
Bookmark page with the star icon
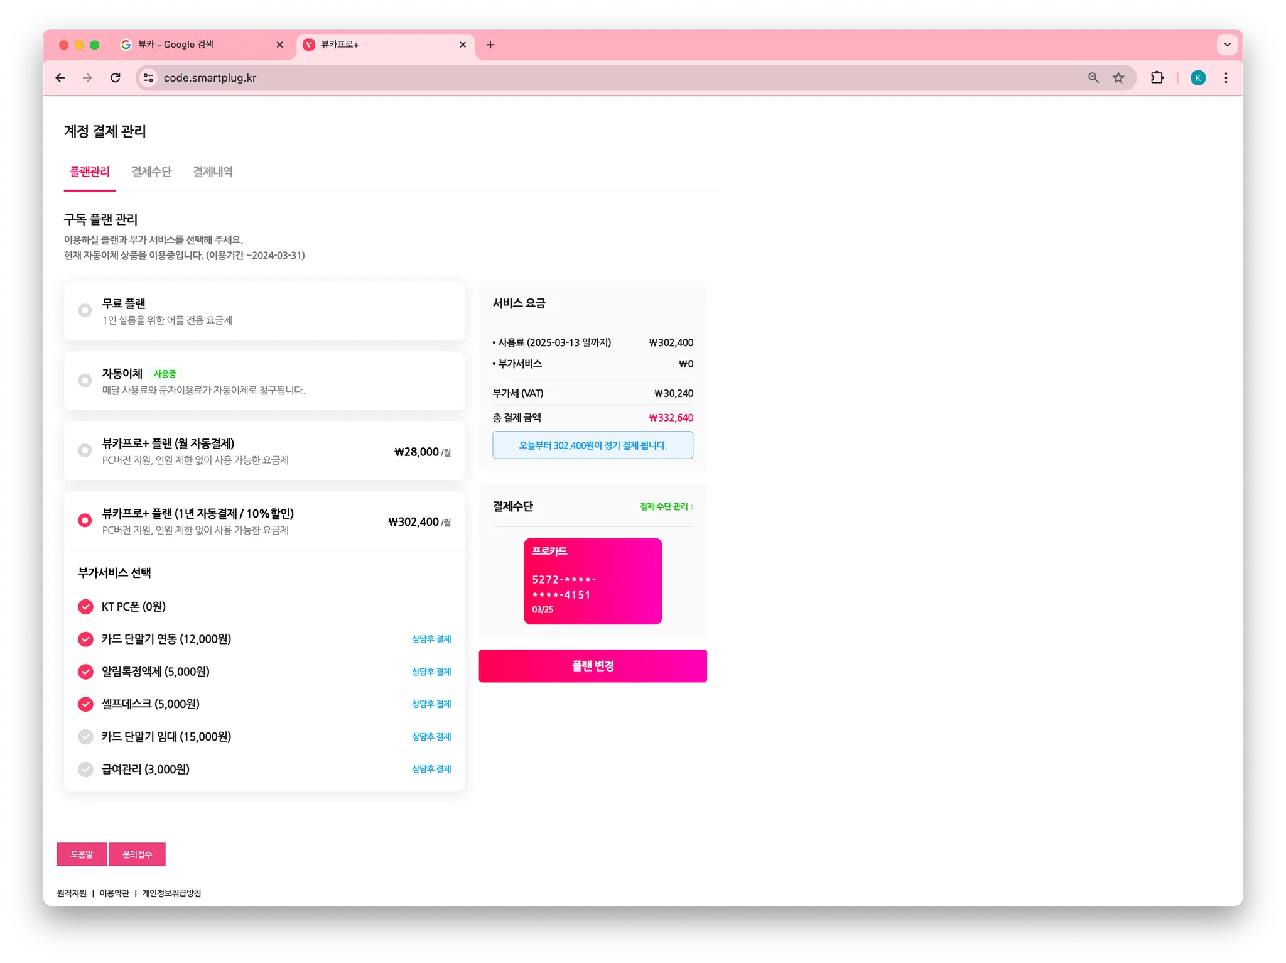[1118, 78]
